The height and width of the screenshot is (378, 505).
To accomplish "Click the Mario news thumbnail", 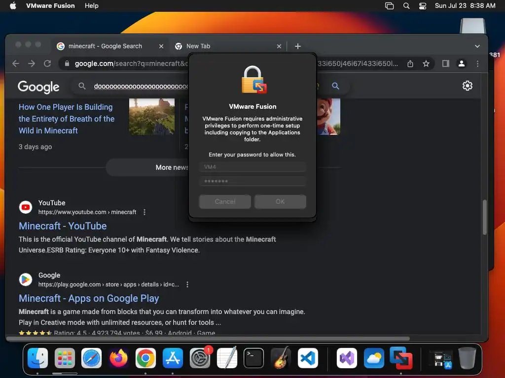I will pos(328,117).
